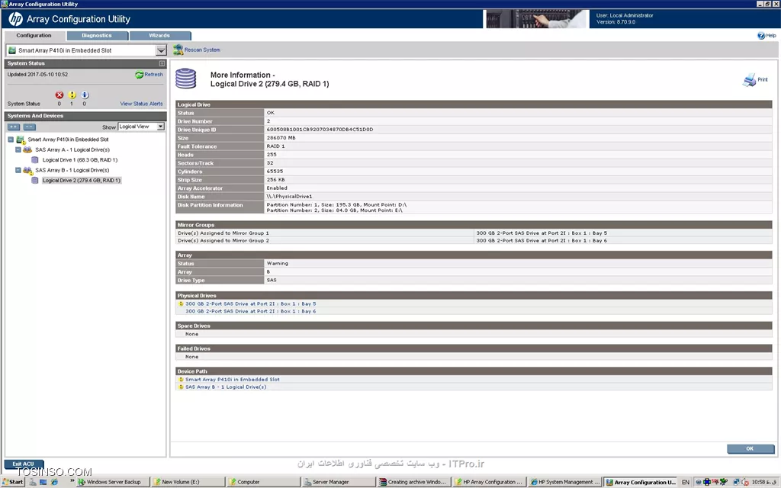Viewport: 781px width, 488px height.
Task: Switch to the Wizards tab
Action: point(159,36)
